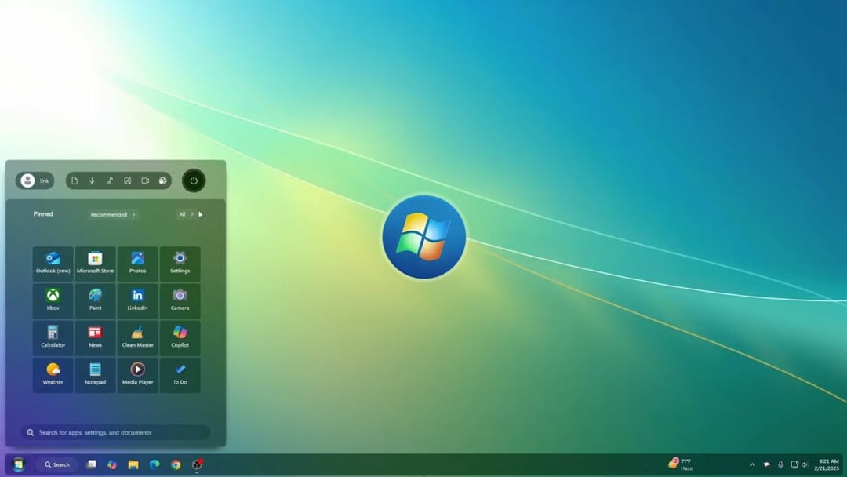Open the Downloads shortcut in the Start menu
The width and height of the screenshot is (847, 477).
point(93,180)
